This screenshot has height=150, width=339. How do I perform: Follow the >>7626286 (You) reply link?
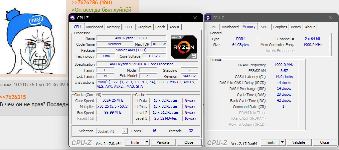pos(92,3)
